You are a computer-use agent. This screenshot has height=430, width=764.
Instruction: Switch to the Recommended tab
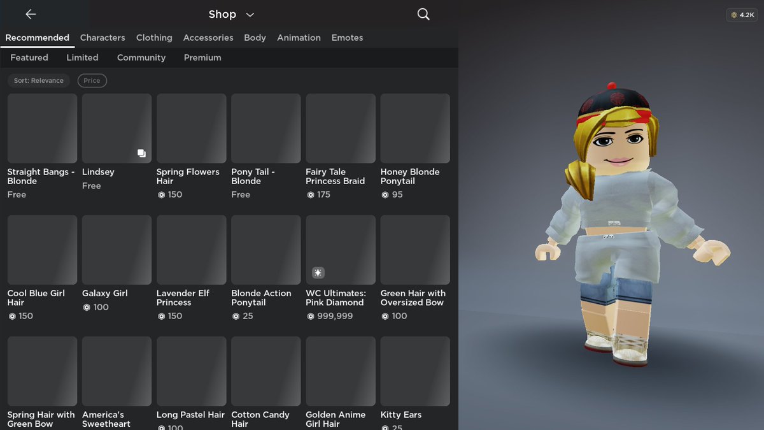click(x=37, y=38)
